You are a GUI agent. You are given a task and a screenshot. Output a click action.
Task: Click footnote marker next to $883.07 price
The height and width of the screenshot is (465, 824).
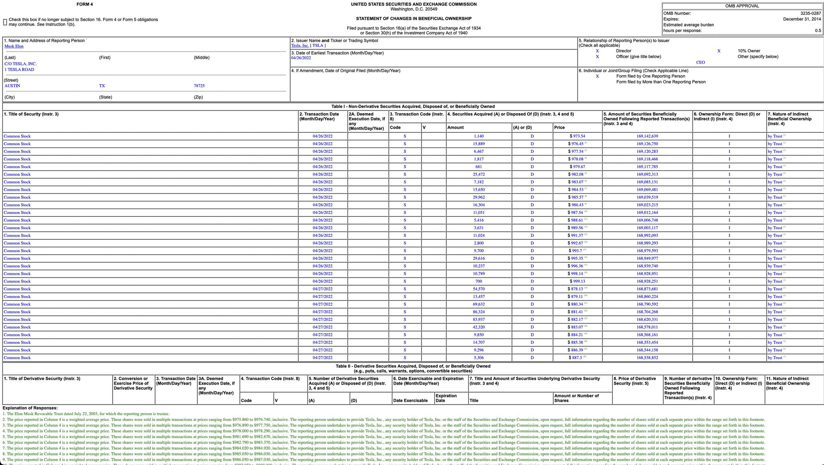pyautogui.click(x=586, y=327)
